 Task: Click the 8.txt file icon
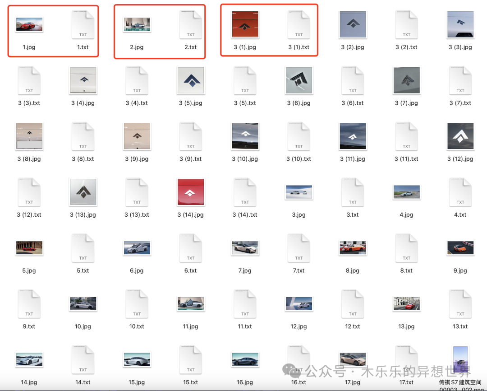pos(407,247)
